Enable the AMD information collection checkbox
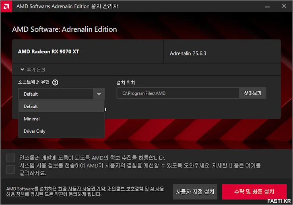This screenshot has height=205, width=293. 10,158
